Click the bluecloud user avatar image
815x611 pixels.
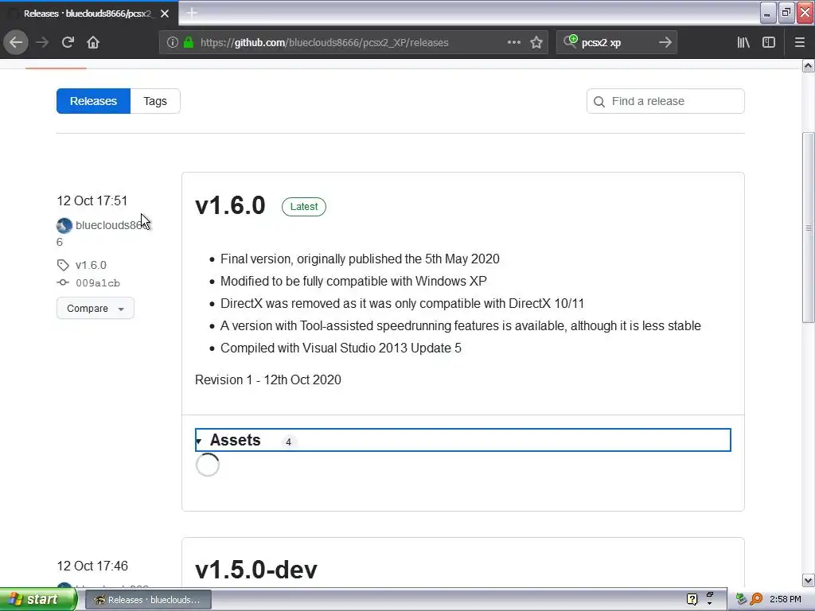[64, 225]
